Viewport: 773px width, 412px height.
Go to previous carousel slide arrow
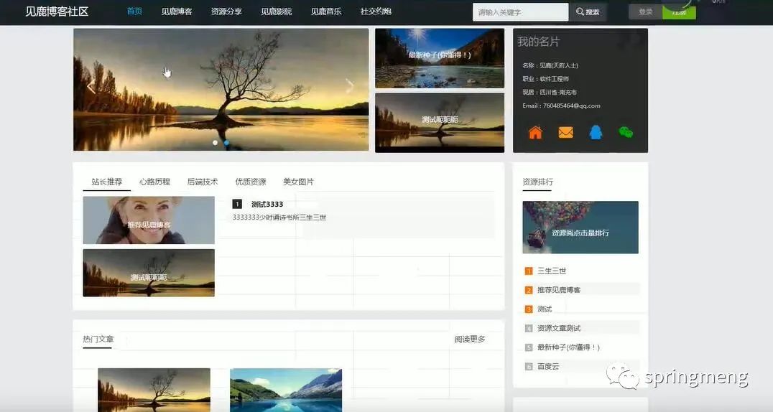(91, 88)
